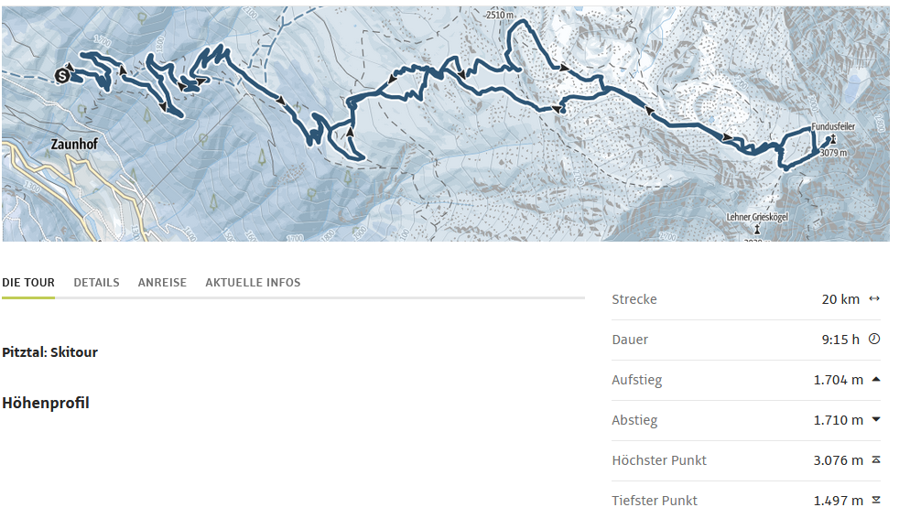
Task: Click the Zaunhof village label on map
Action: (73, 145)
